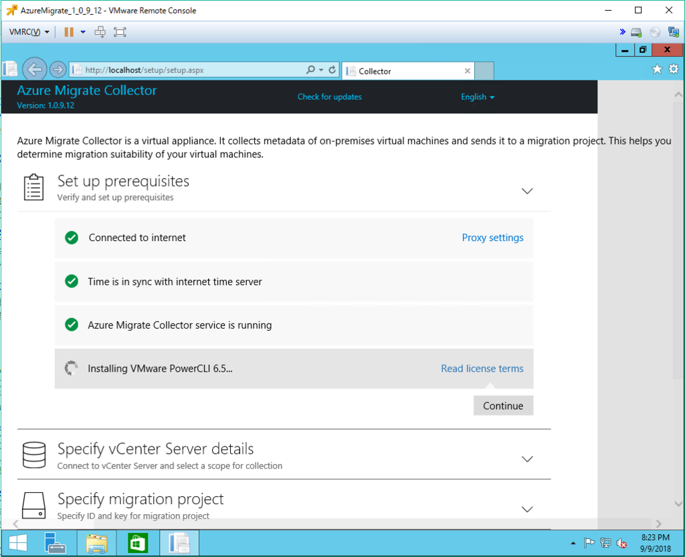Screen dimensions: 685x557
Task: Click the double-chevron devices expander in VMRC toolbar
Action: pyautogui.click(x=622, y=32)
